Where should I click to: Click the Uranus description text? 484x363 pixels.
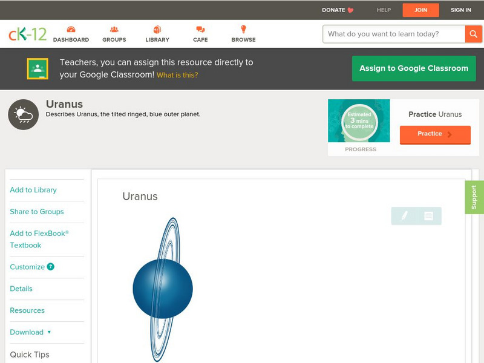pyautogui.click(x=123, y=114)
